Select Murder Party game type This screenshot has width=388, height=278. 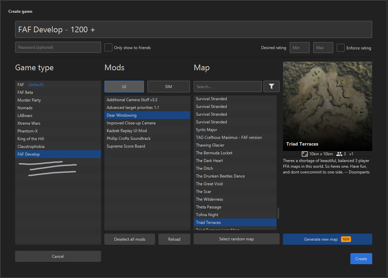58,100
